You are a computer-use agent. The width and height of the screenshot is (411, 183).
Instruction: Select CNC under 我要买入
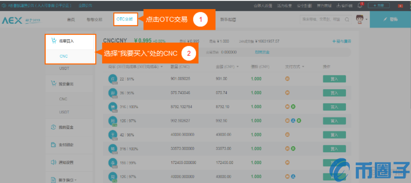63,56
